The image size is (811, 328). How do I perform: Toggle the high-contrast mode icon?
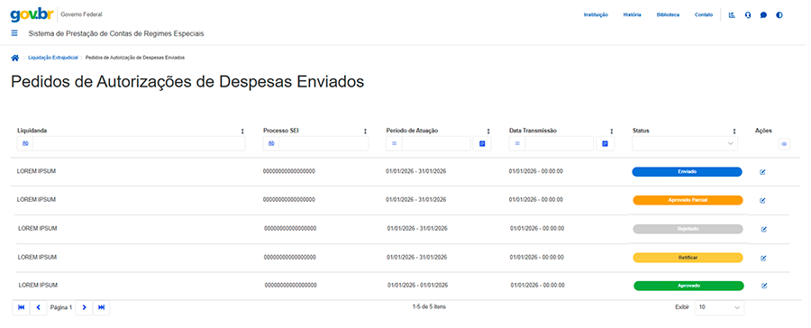[x=779, y=15]
